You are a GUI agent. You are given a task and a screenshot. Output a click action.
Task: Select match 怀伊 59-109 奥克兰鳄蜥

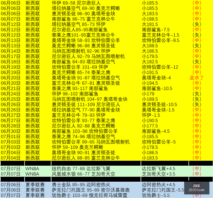pyautogui.click(x=77, y=147)
